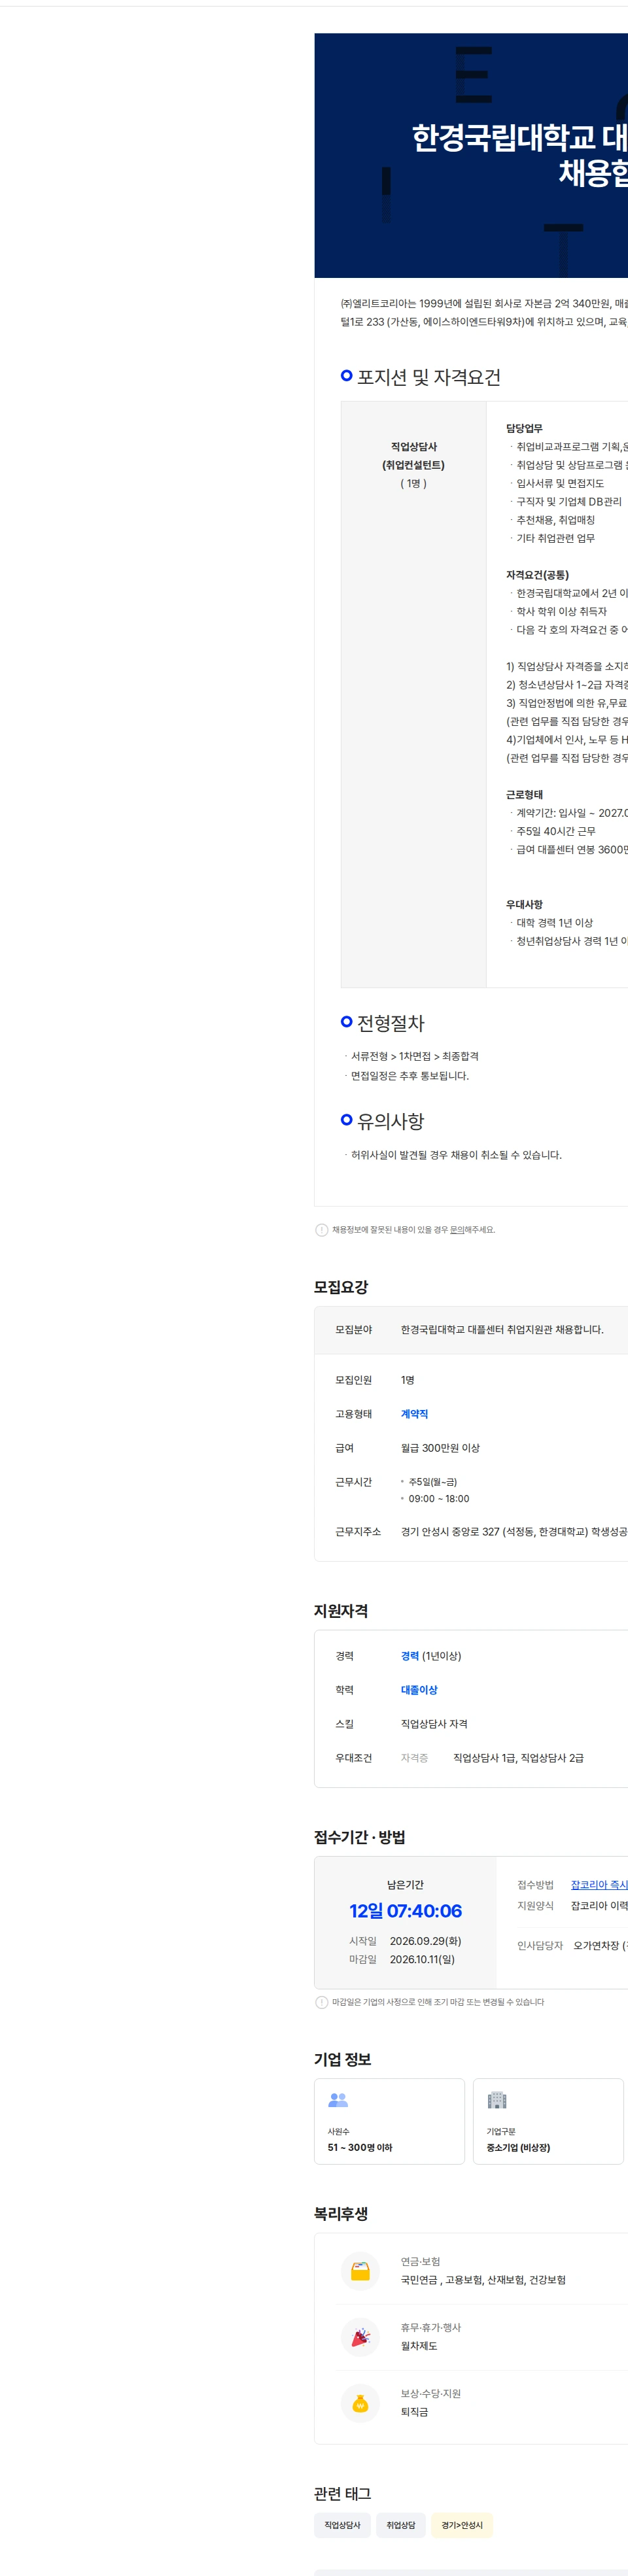Click the 09:00 ~ 18:00 working hours text
Screen dimensions: 628x2576
tap(438, 1499)
